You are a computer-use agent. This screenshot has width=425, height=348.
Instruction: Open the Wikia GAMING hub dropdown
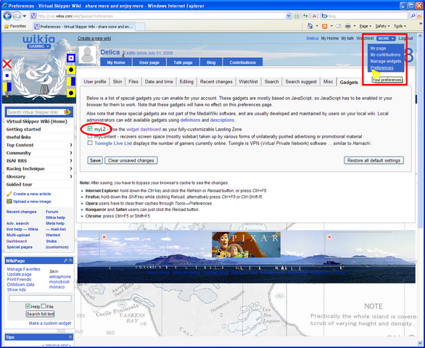tap(38, 46)
